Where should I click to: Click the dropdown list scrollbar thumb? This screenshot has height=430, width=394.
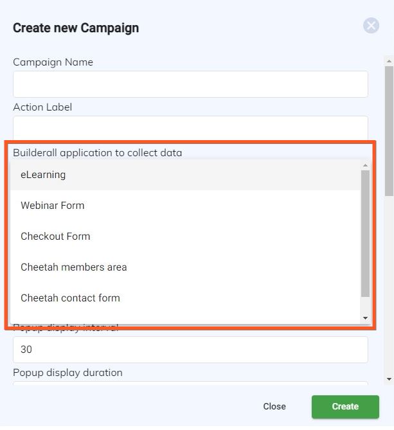365,233
